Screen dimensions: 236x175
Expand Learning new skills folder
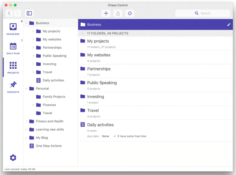pyautogui.click(x=26, y=129)
